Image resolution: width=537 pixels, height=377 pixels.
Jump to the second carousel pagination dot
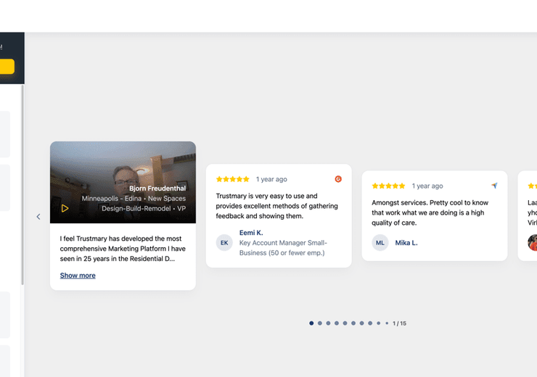click(320, 323)
